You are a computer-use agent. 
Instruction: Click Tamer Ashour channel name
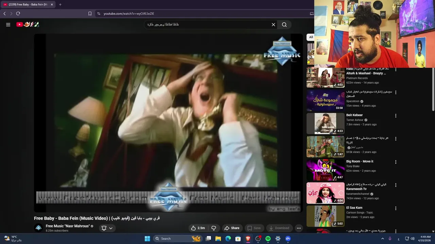tap(355, 120)
